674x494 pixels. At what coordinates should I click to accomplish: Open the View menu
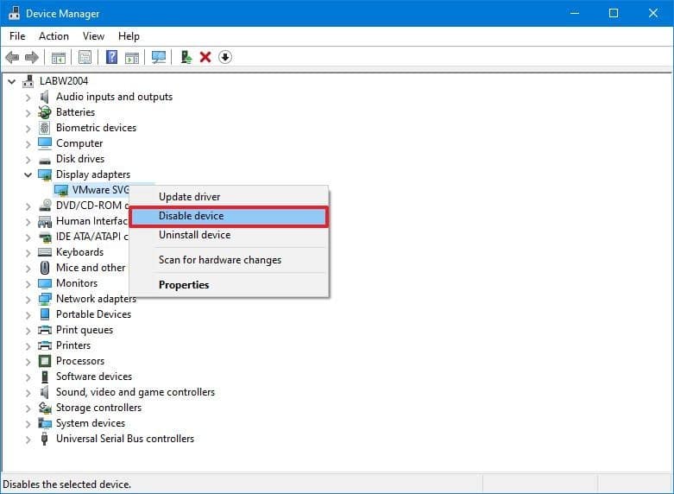click(x=93, y=36)
